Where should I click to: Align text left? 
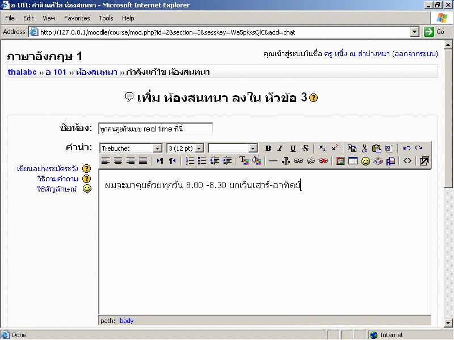coord(106,161)
